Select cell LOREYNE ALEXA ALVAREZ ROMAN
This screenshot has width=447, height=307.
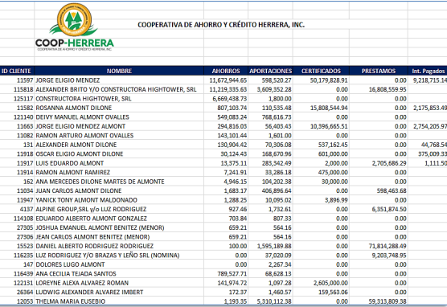tap(119, 283)
